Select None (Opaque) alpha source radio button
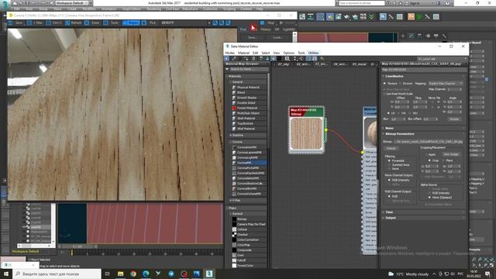The width and height of the screenshot is (496, 279). pos(429,197)
